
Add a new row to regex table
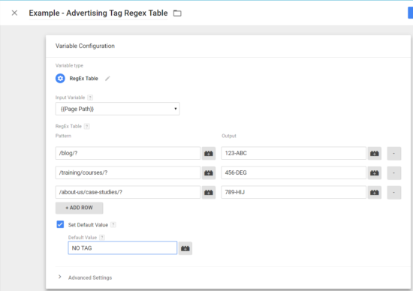point(79,208)
